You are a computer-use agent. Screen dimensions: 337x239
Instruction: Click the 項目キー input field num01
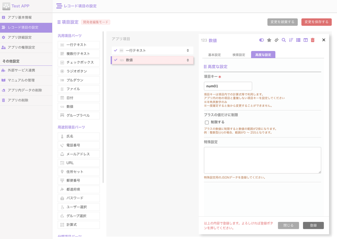228,86
